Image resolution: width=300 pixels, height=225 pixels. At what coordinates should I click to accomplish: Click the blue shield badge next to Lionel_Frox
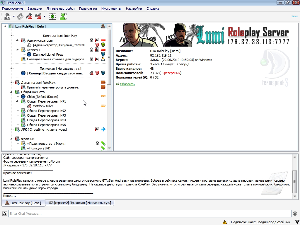103,54
